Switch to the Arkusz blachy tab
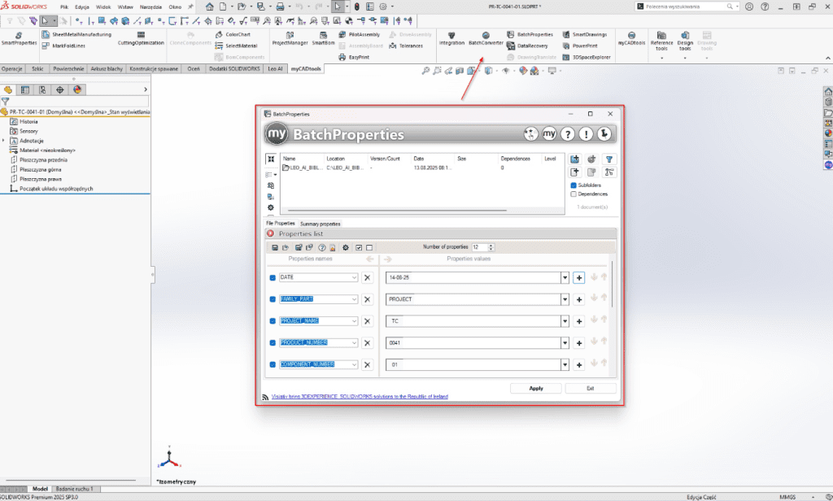This screenshot has width=833, height=501. (x=107, y=68)
